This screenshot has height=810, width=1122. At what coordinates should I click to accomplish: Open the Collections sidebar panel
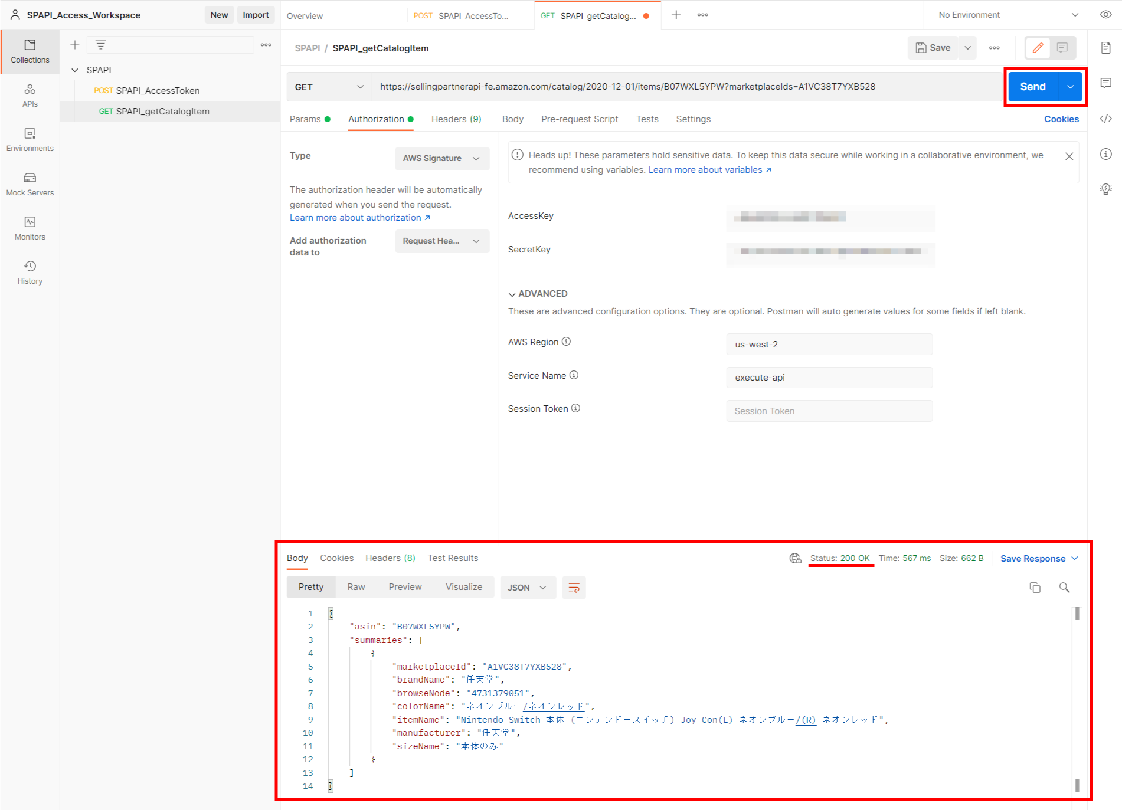30,51
